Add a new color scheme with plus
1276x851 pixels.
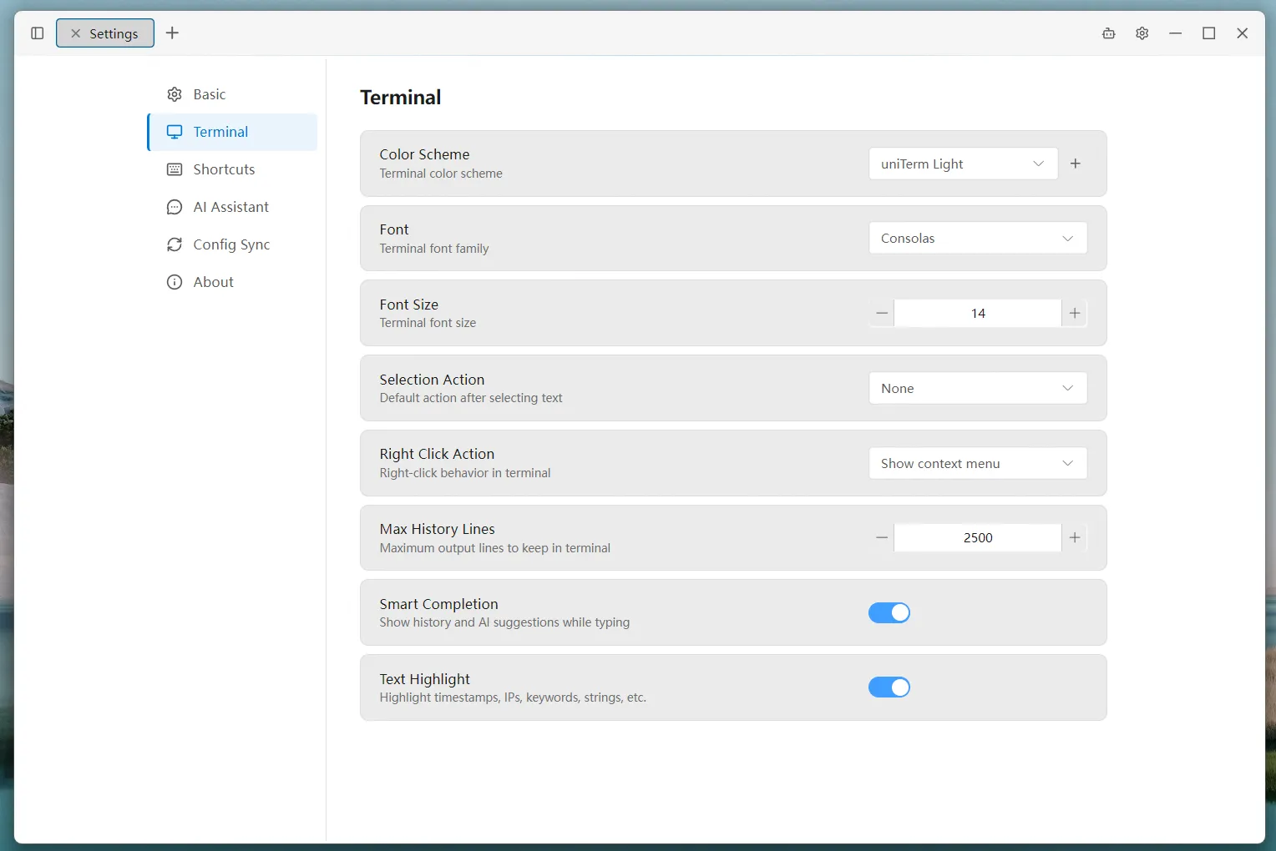click(1076, 164)
